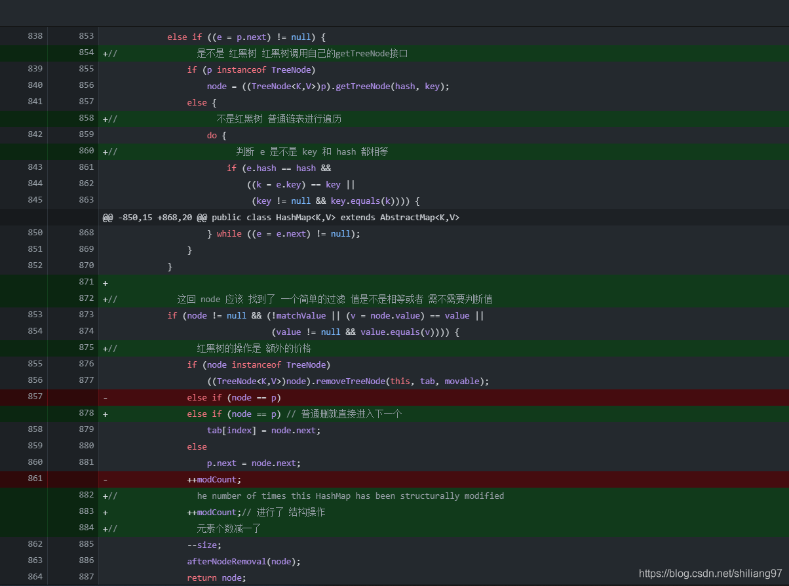Click new line number 883 with ++modCount
The image size is (789, 586).
coord(86,511)
